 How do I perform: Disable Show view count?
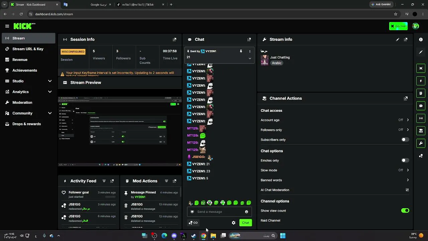pyautogui.click(x=405, y=211)
